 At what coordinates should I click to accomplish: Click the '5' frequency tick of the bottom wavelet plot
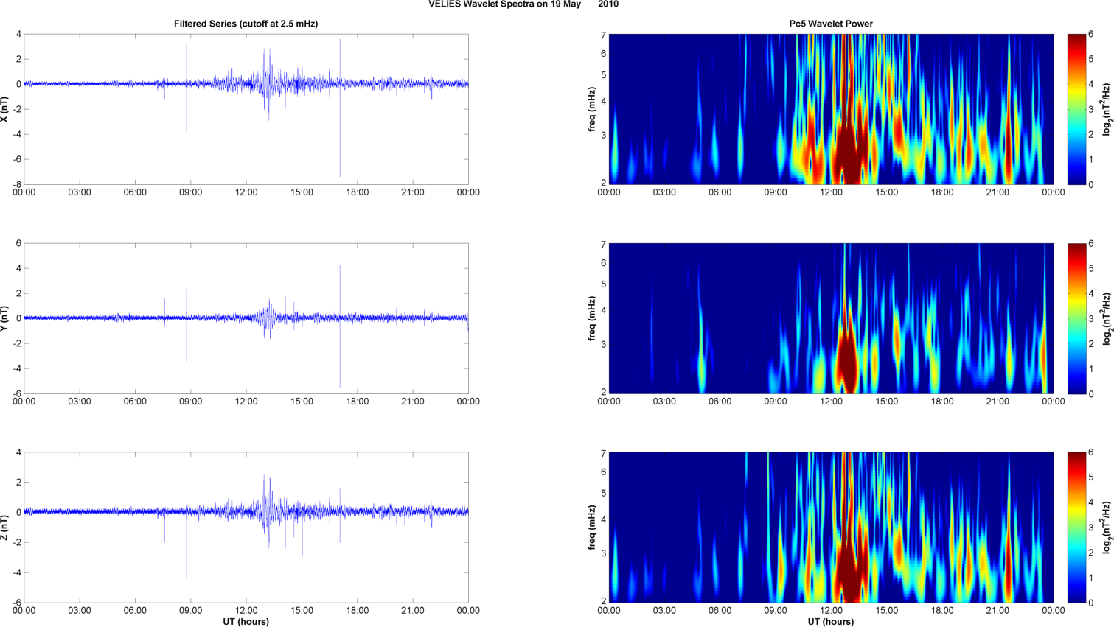click(603, 493)
